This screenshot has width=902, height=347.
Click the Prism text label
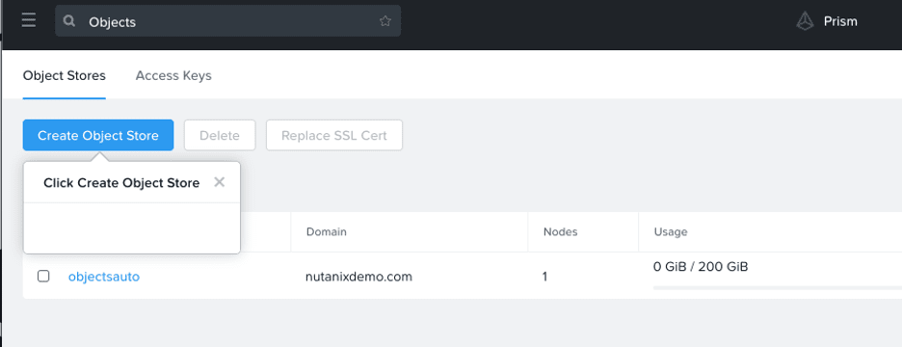tap(840, 21)
